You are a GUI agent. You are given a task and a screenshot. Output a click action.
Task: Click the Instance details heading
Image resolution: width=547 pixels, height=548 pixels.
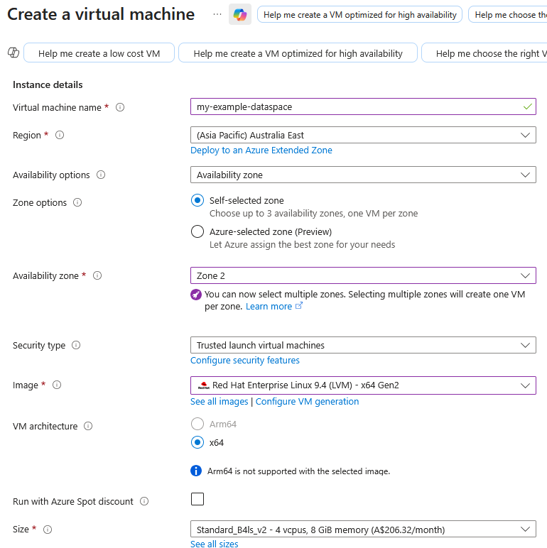coord(48,84)
